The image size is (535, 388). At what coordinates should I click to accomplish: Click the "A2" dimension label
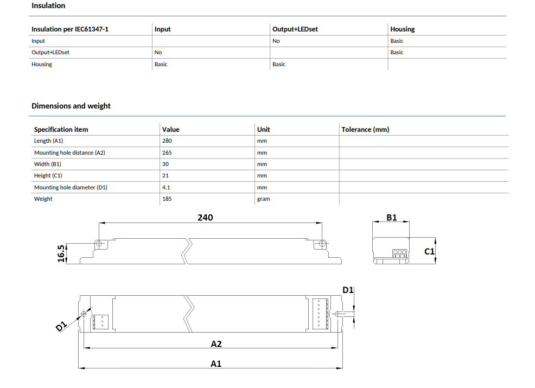pos(216,344)
